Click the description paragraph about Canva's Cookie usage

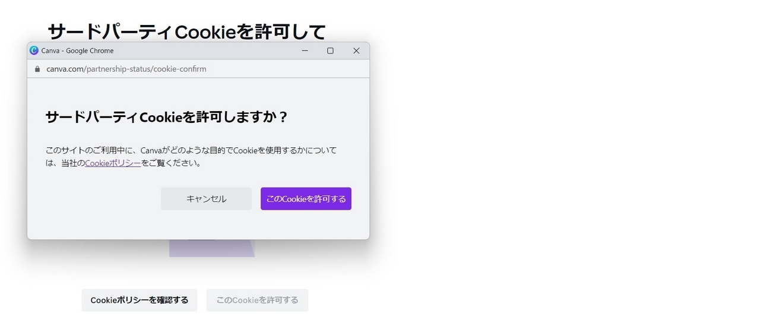[191, 157]
